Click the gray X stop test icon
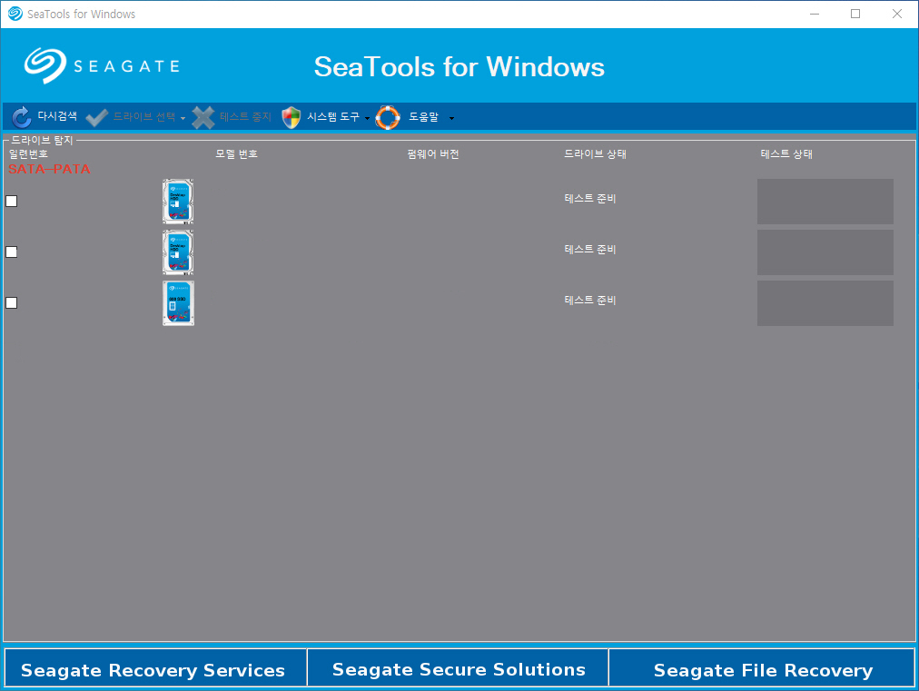Screen dimensions: 919x691 pyautogui.click(x=203, y=117)
